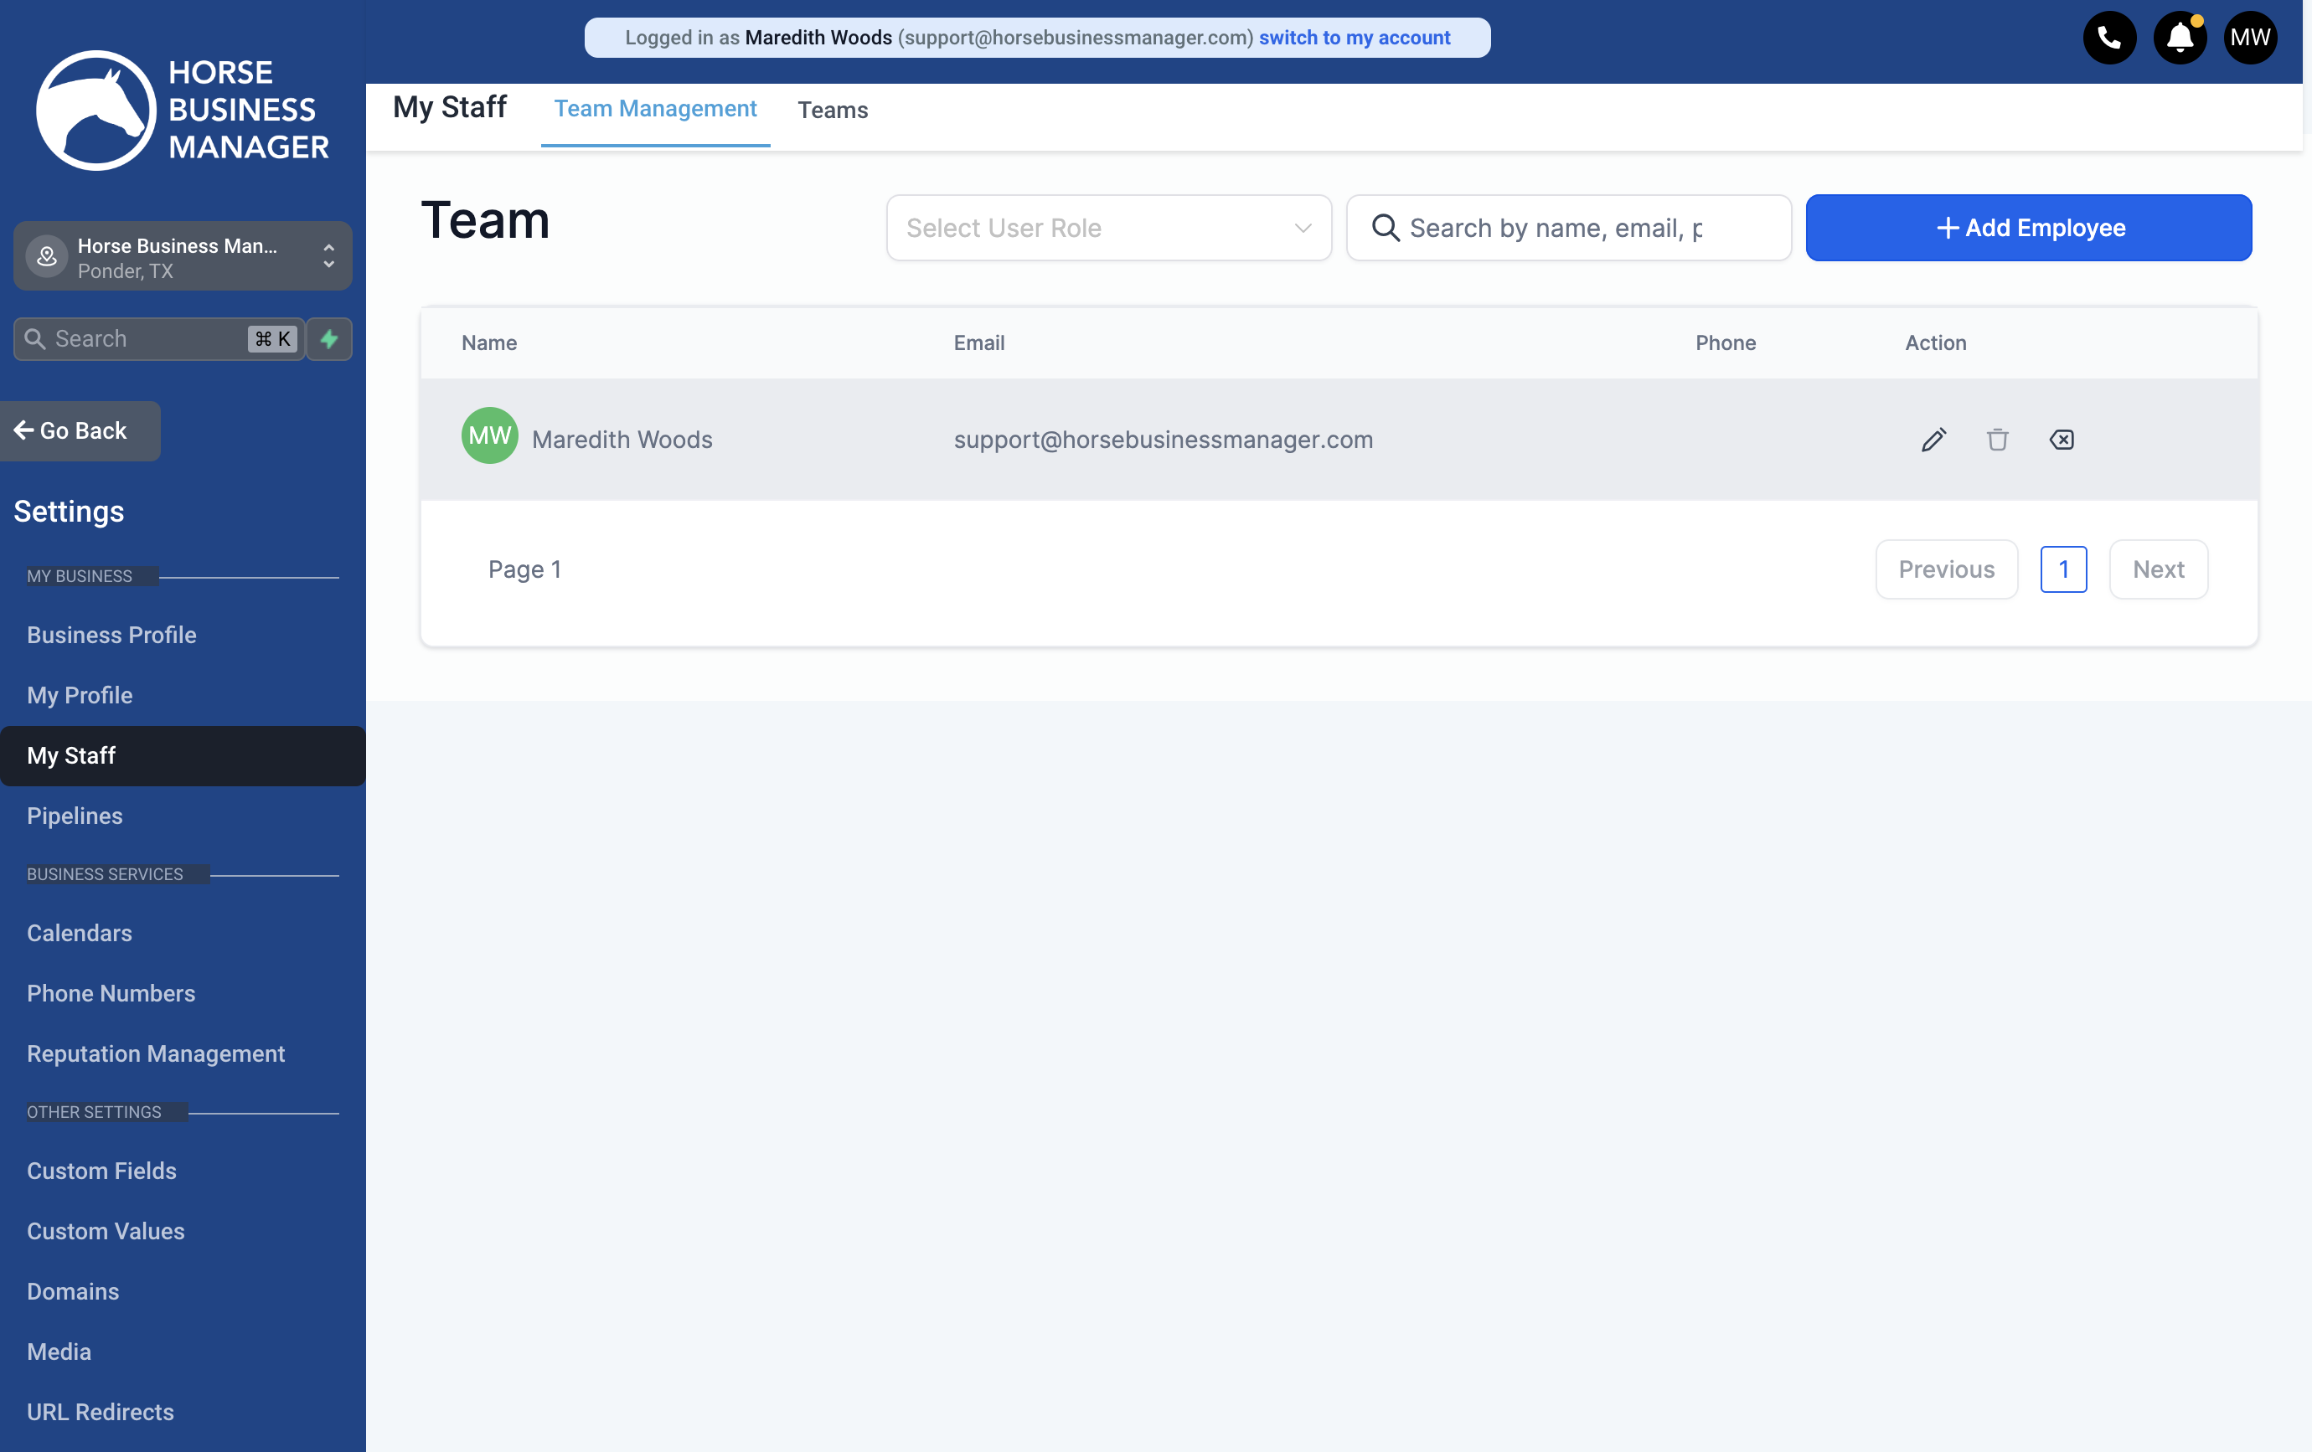
Task: Click the Name column header
Action: [488, 342]
